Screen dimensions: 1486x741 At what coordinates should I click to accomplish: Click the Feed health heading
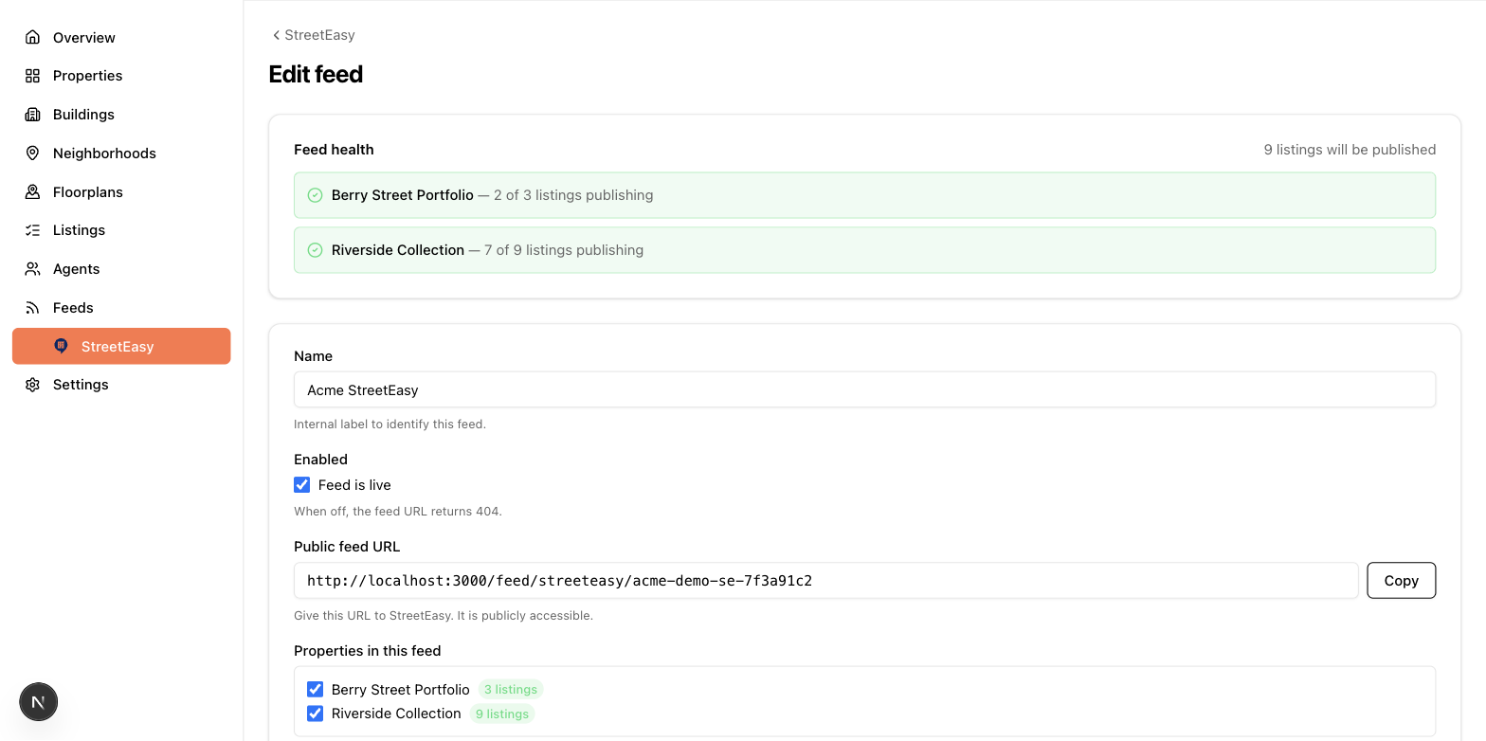334,150
